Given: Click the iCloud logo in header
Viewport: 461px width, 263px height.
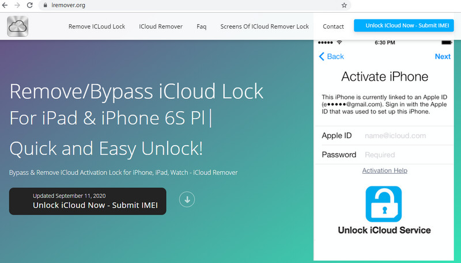Looking at the screenshot, I should 18,26.
